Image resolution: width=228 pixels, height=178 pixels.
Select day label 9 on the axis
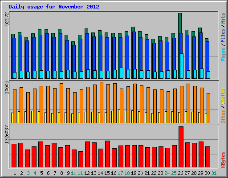(68, 173)
